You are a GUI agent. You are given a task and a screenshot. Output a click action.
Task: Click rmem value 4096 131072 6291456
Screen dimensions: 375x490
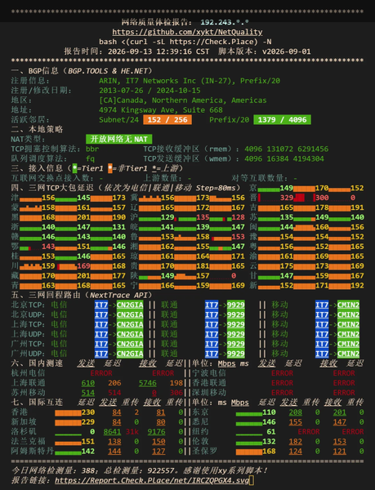pyautogui.click(x=287, y=149)
